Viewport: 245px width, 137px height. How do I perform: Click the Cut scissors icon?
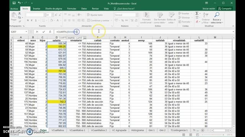pyautogui.click(x=20, y=13)
